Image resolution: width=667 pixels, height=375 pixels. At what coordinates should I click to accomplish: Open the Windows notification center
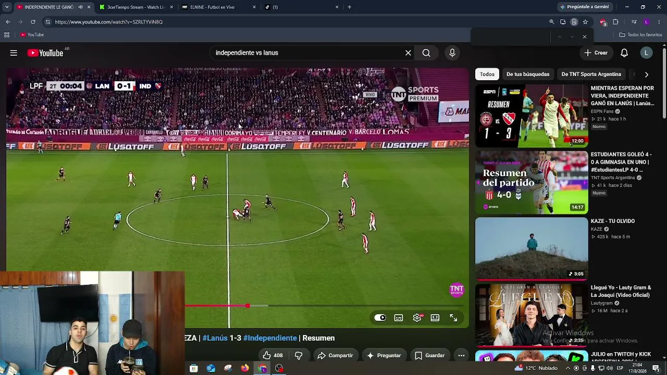[656, 368]
